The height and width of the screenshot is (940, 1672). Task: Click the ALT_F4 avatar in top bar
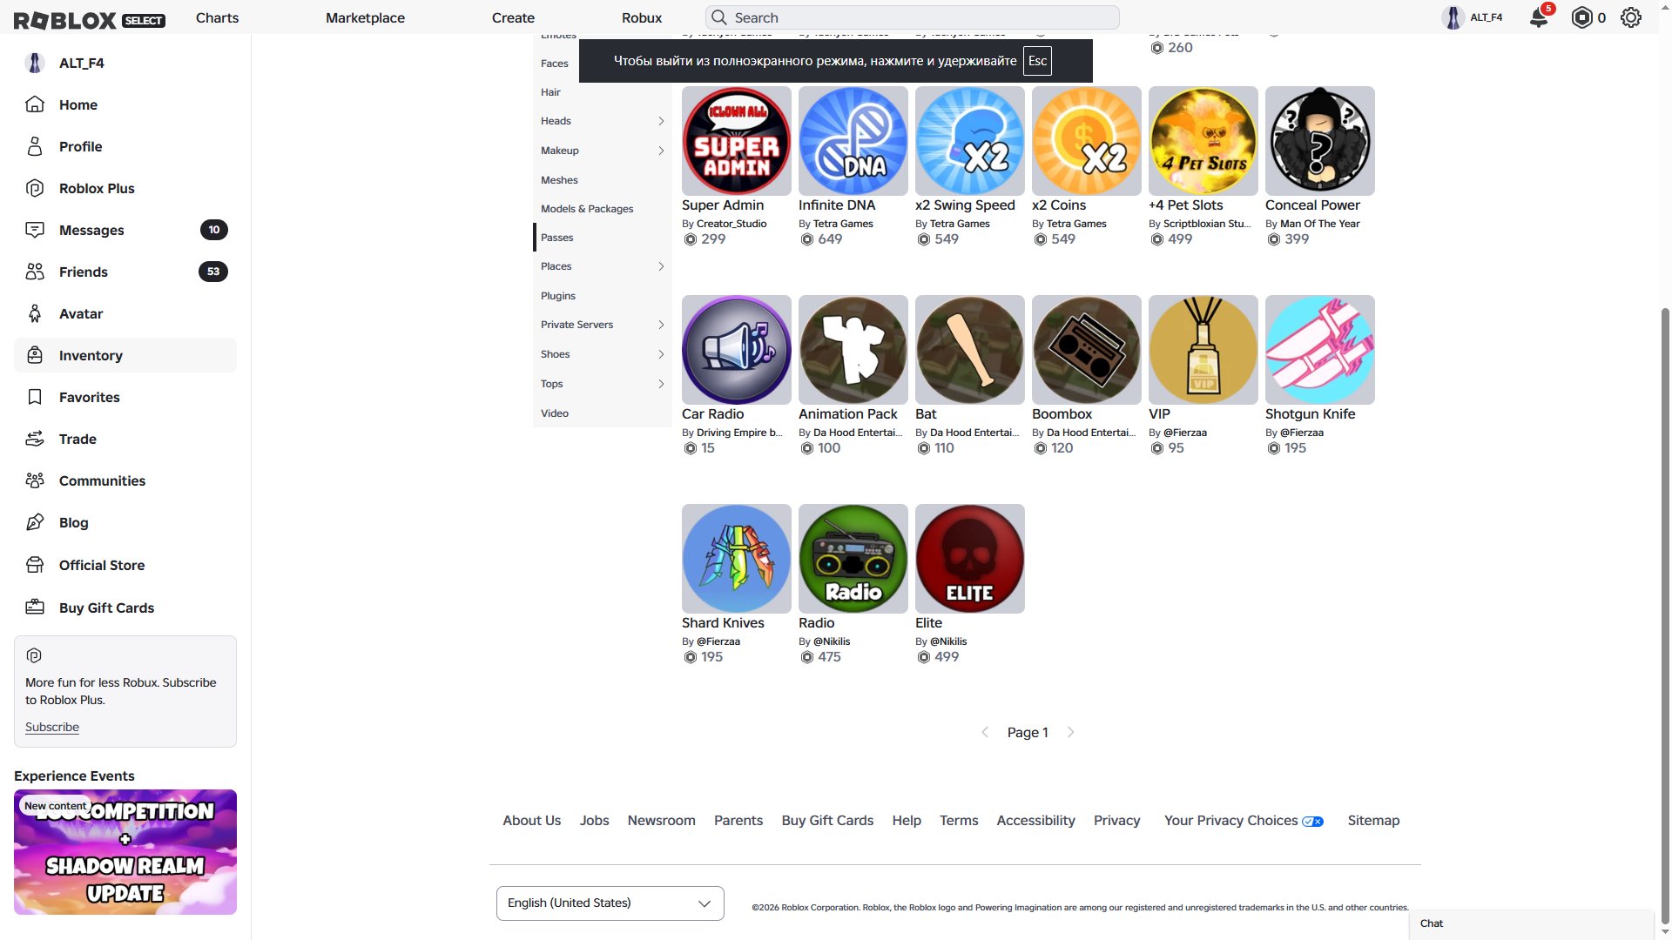point(1453,17)
